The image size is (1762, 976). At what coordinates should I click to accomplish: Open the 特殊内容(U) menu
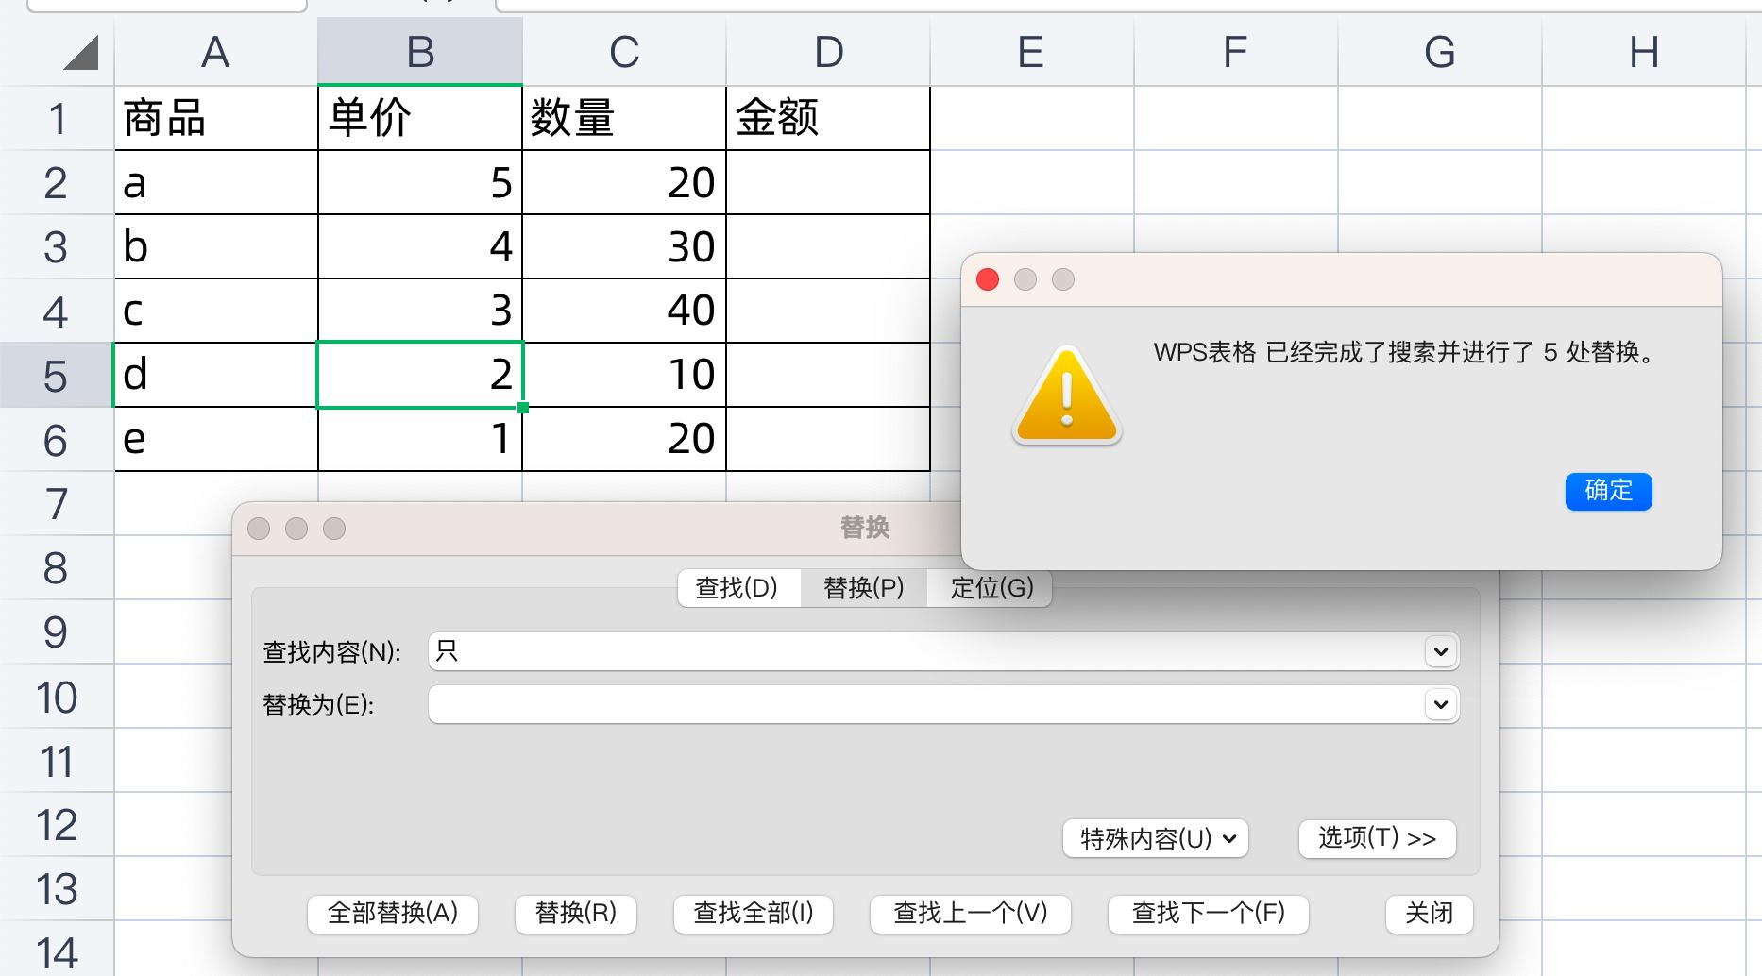1156,838
